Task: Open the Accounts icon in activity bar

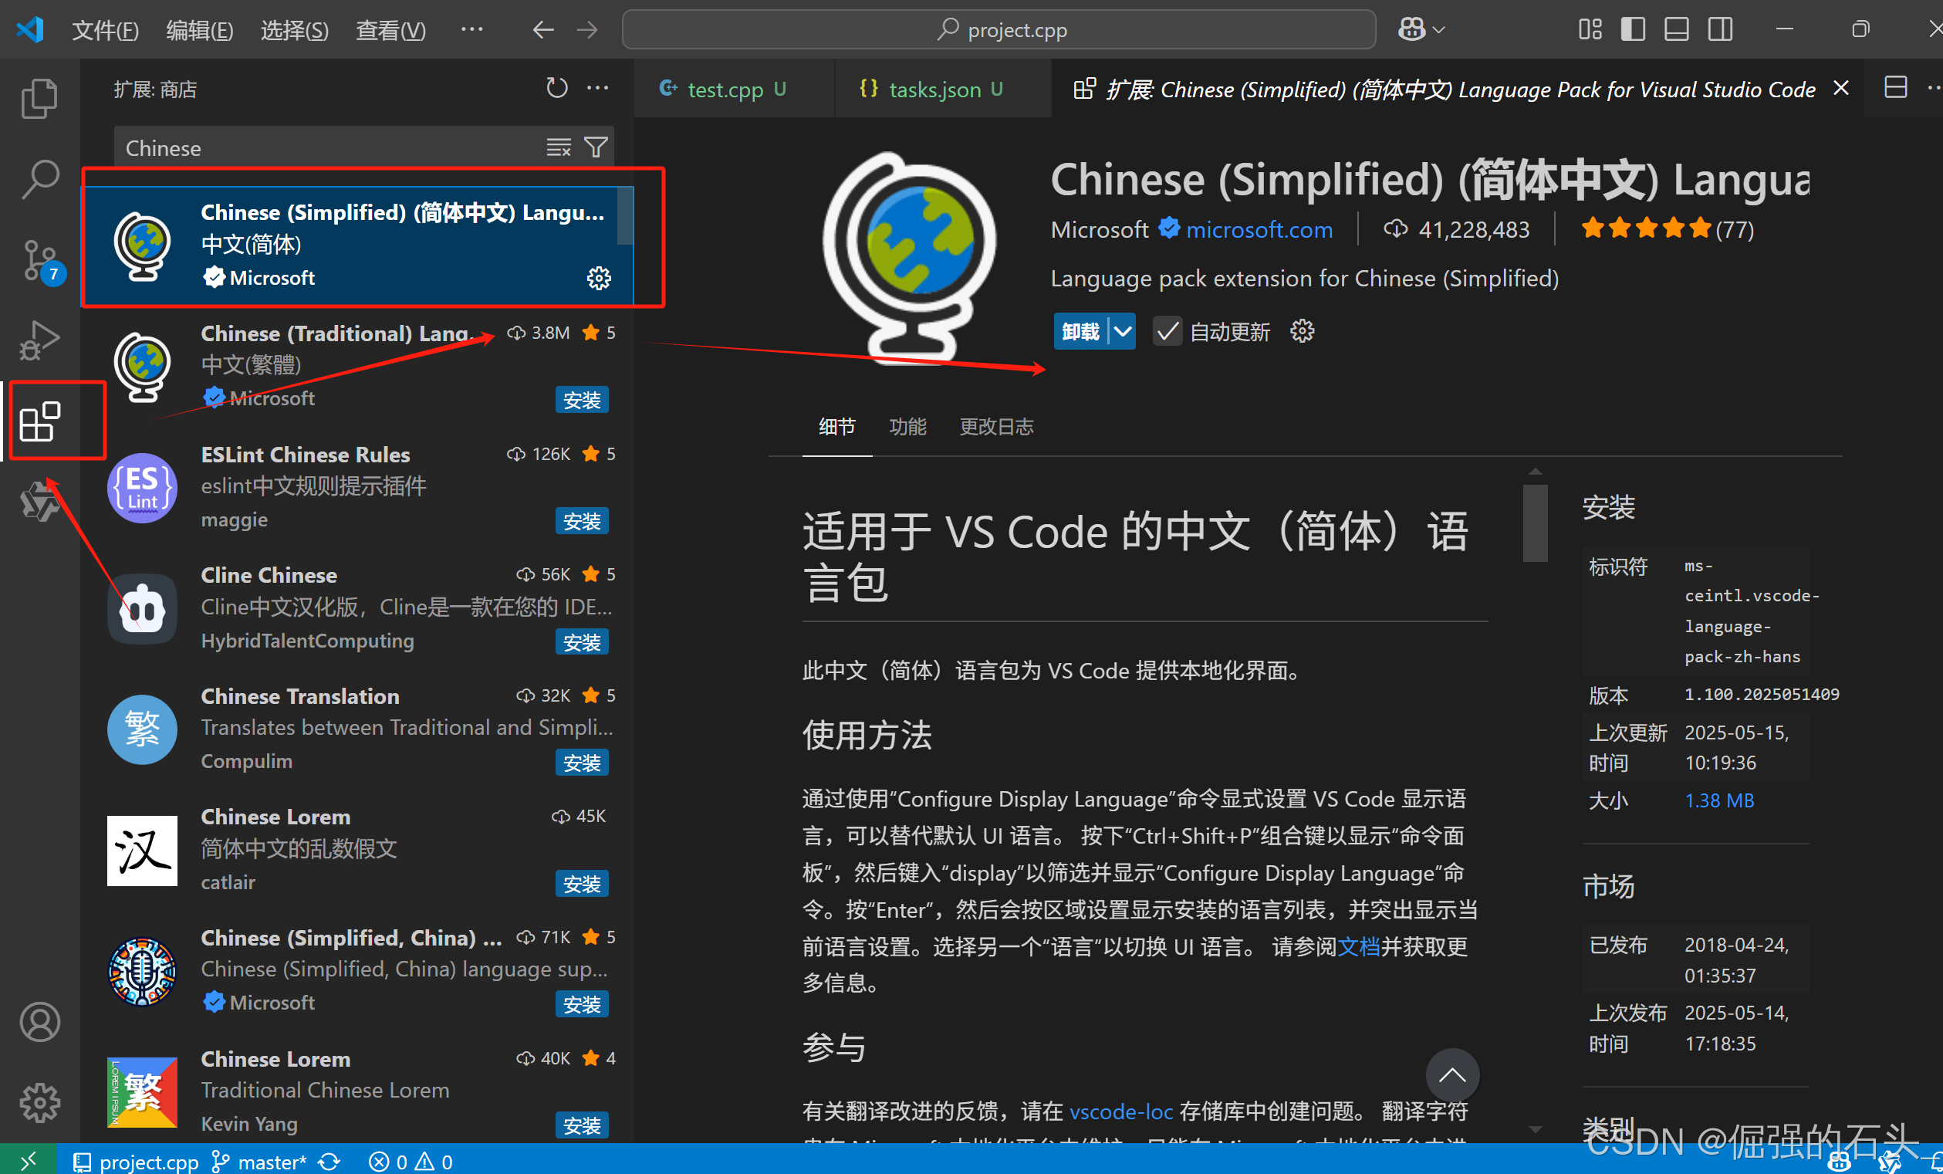Action: coord(39,1023)
